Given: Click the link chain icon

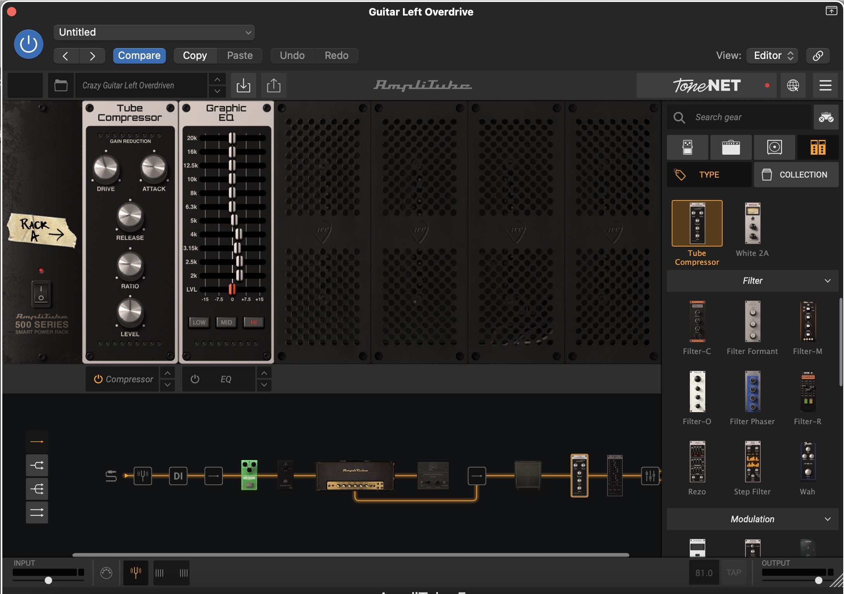Looking at the screenshot, I should (x=818, y=56).
